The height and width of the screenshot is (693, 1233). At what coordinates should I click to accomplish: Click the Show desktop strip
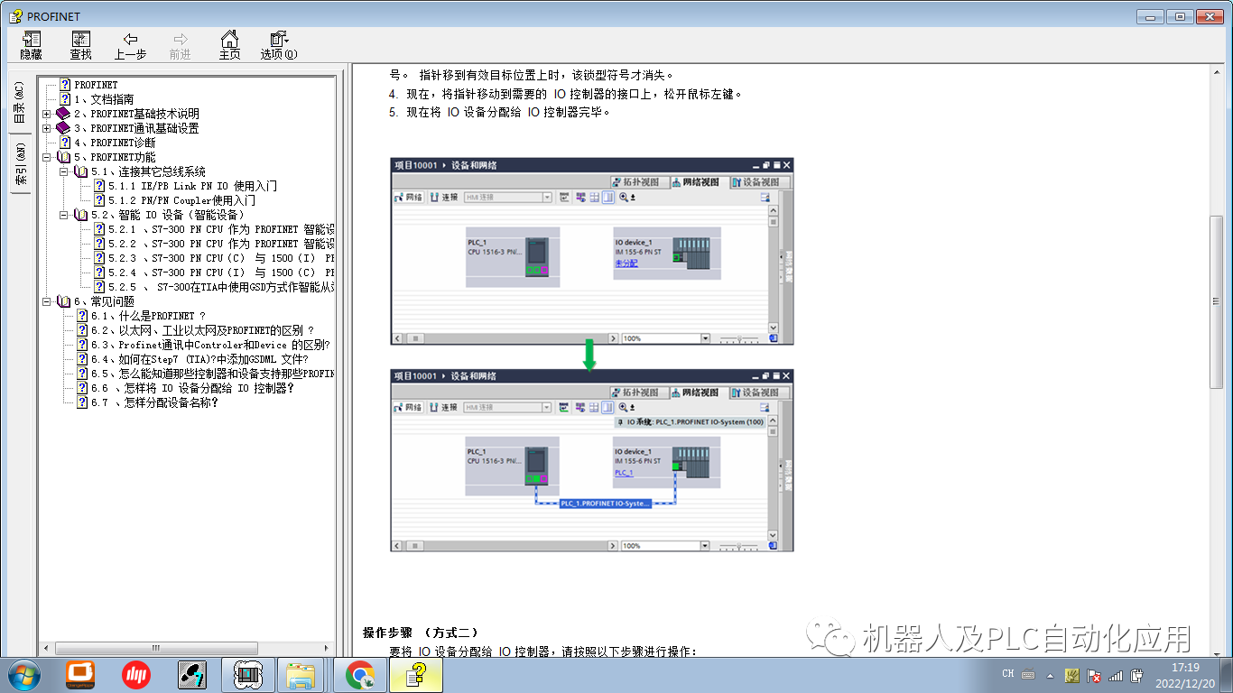(x=1227, y=675)
